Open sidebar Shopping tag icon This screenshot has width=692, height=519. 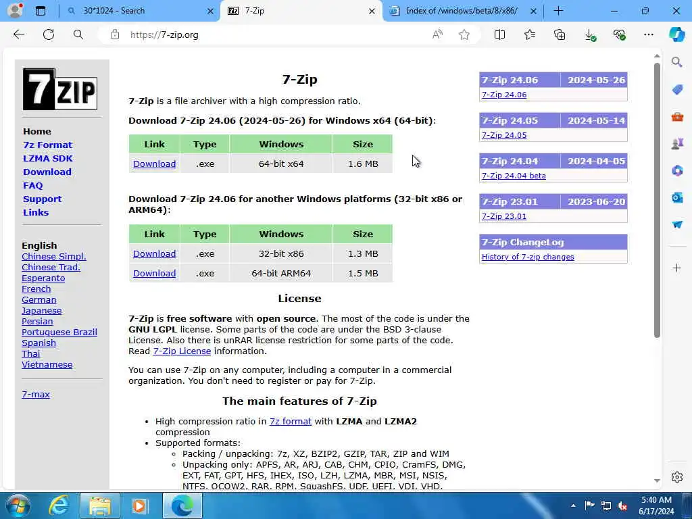point(677,90)
